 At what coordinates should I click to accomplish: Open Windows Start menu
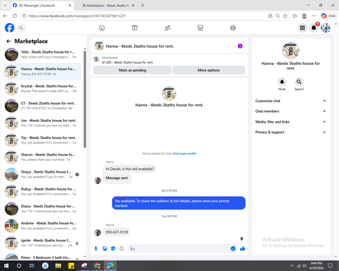click(x=6, y=266)
